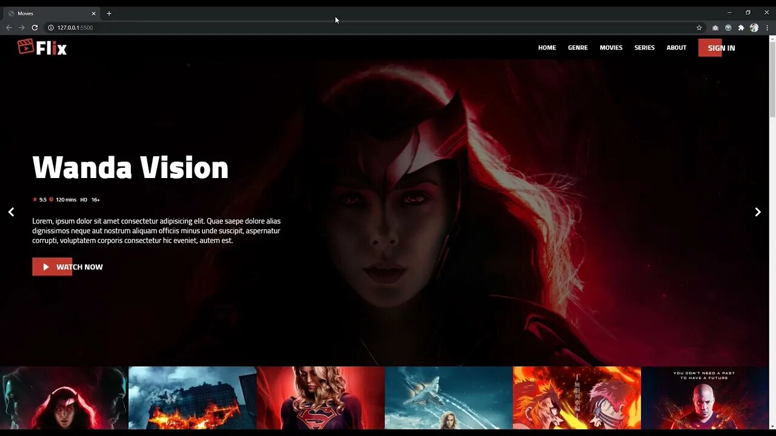
Task: Open the fighter jet movie thumbnail
Action: click(449, 398)
